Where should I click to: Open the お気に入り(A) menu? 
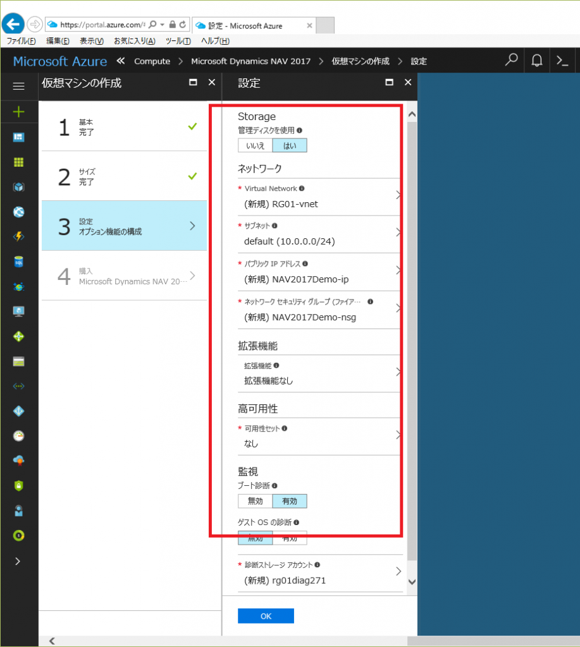pyautogui.click(x=135, y=41)
